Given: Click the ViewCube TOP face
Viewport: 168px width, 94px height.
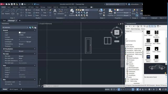Looking at the screenshot, I should [x=117, y=32].
